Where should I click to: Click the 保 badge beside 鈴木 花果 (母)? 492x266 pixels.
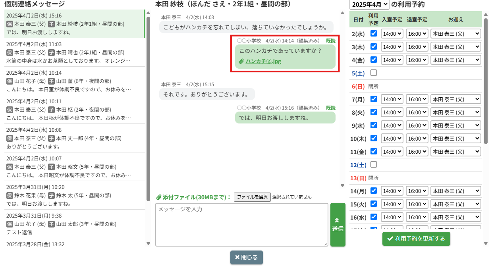(10, 195)
